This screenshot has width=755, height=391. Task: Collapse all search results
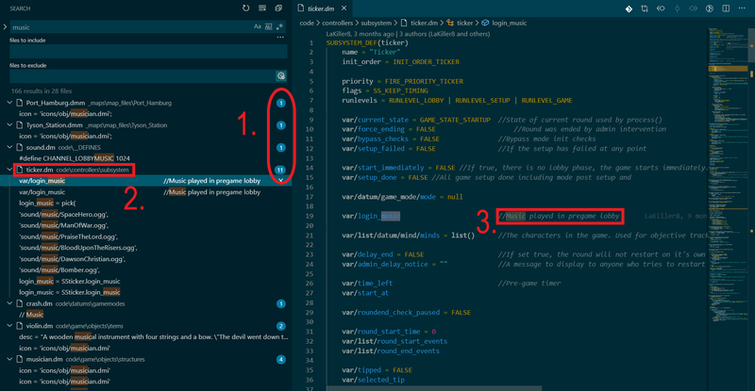(278, 8)
